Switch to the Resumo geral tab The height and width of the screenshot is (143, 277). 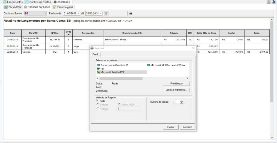pyautogui.click(x=63, y=7)
